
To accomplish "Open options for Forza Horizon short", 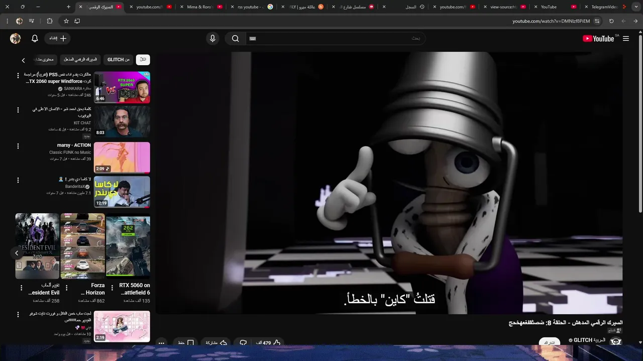I will [66, 288].
